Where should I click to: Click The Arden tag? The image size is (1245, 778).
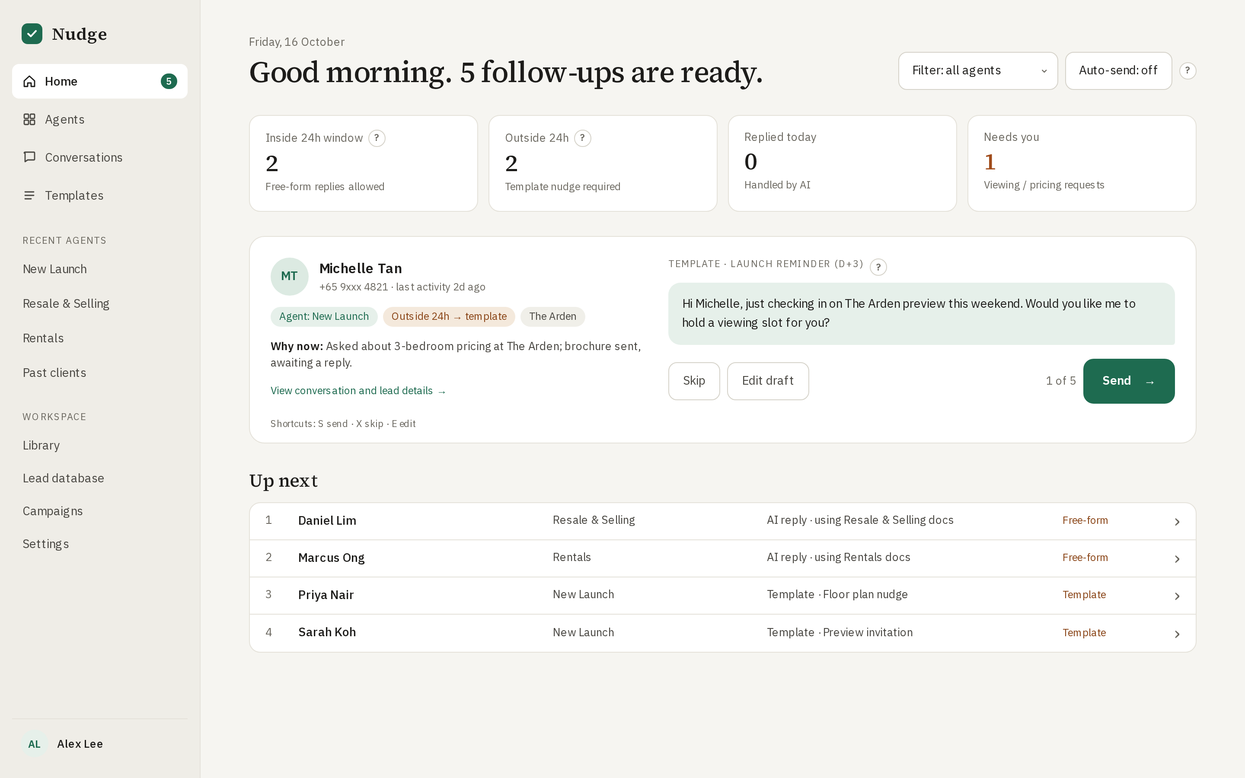[552, 316]
